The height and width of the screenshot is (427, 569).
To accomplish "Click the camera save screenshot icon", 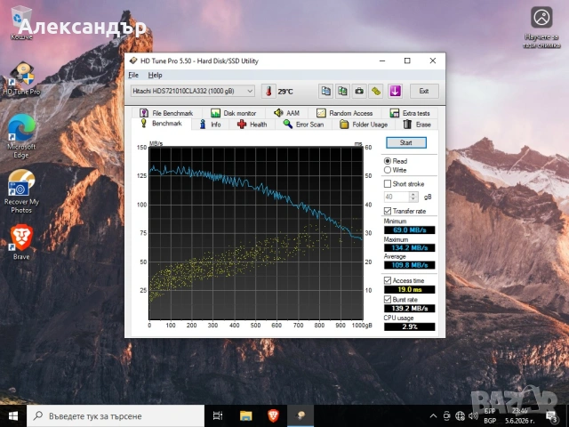I will coord(359,91).
